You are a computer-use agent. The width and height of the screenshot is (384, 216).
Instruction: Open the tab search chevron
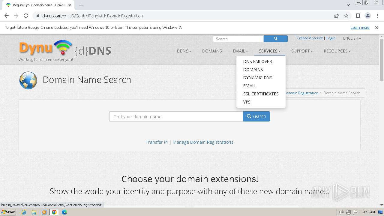point(348,5)
